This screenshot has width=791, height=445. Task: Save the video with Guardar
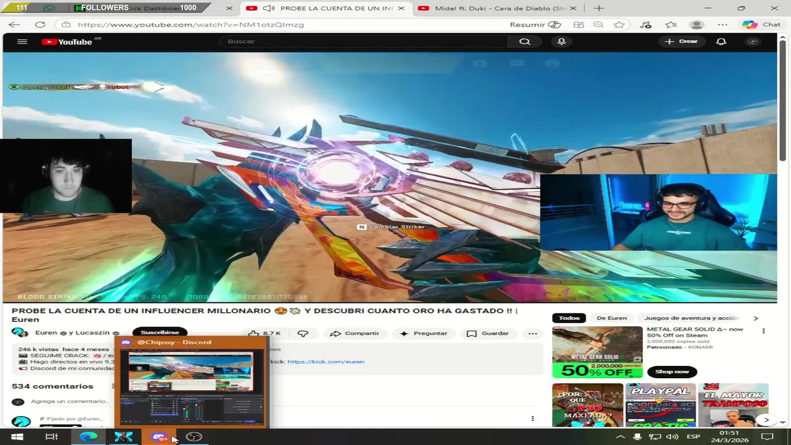click(488, 333)
